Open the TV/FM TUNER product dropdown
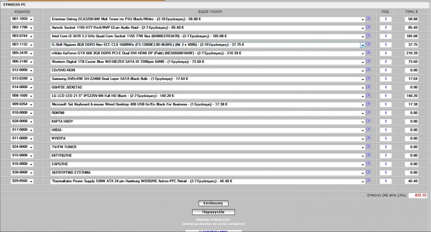The height and width of the screenshot is (232, 431). tap(208, 147)
